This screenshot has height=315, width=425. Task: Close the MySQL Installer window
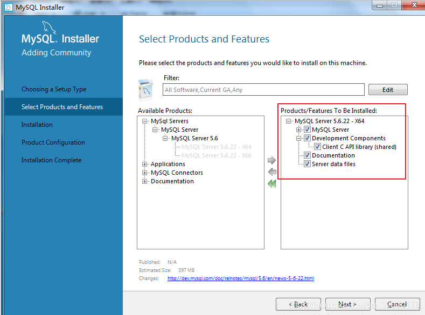[414, 5]
